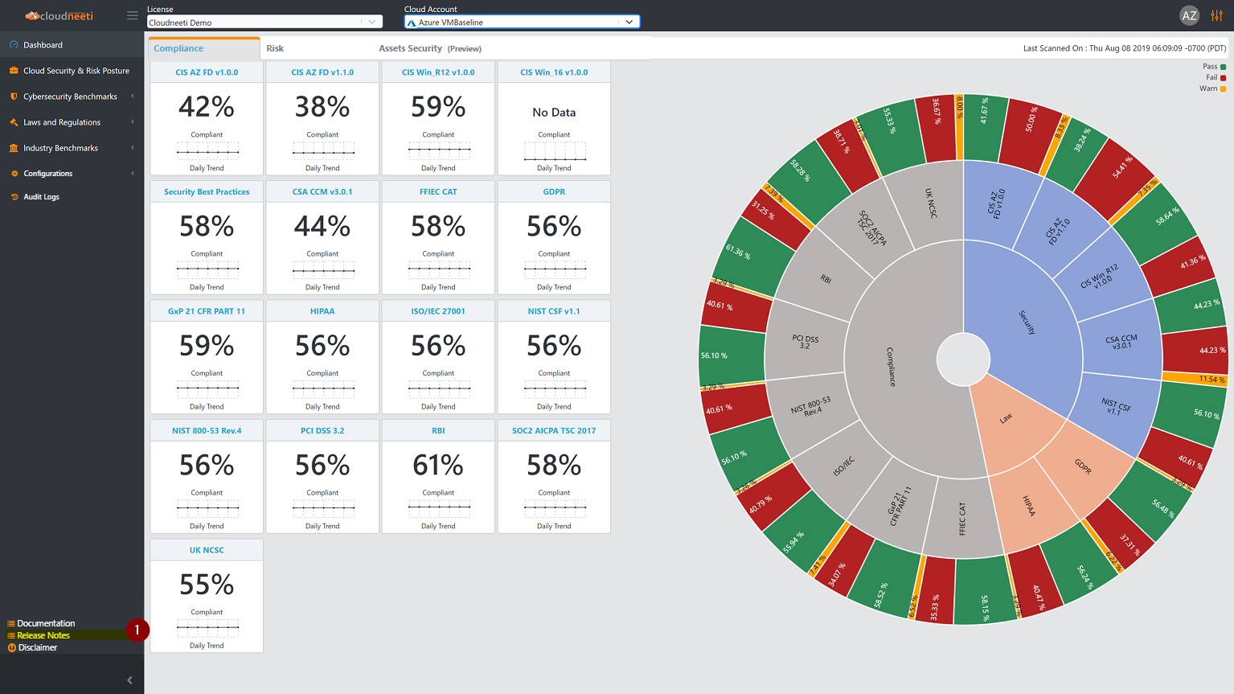Screen dimensions: 1234x694
Task: Click the Dashboard gauge icon
Action: [14, 45]
